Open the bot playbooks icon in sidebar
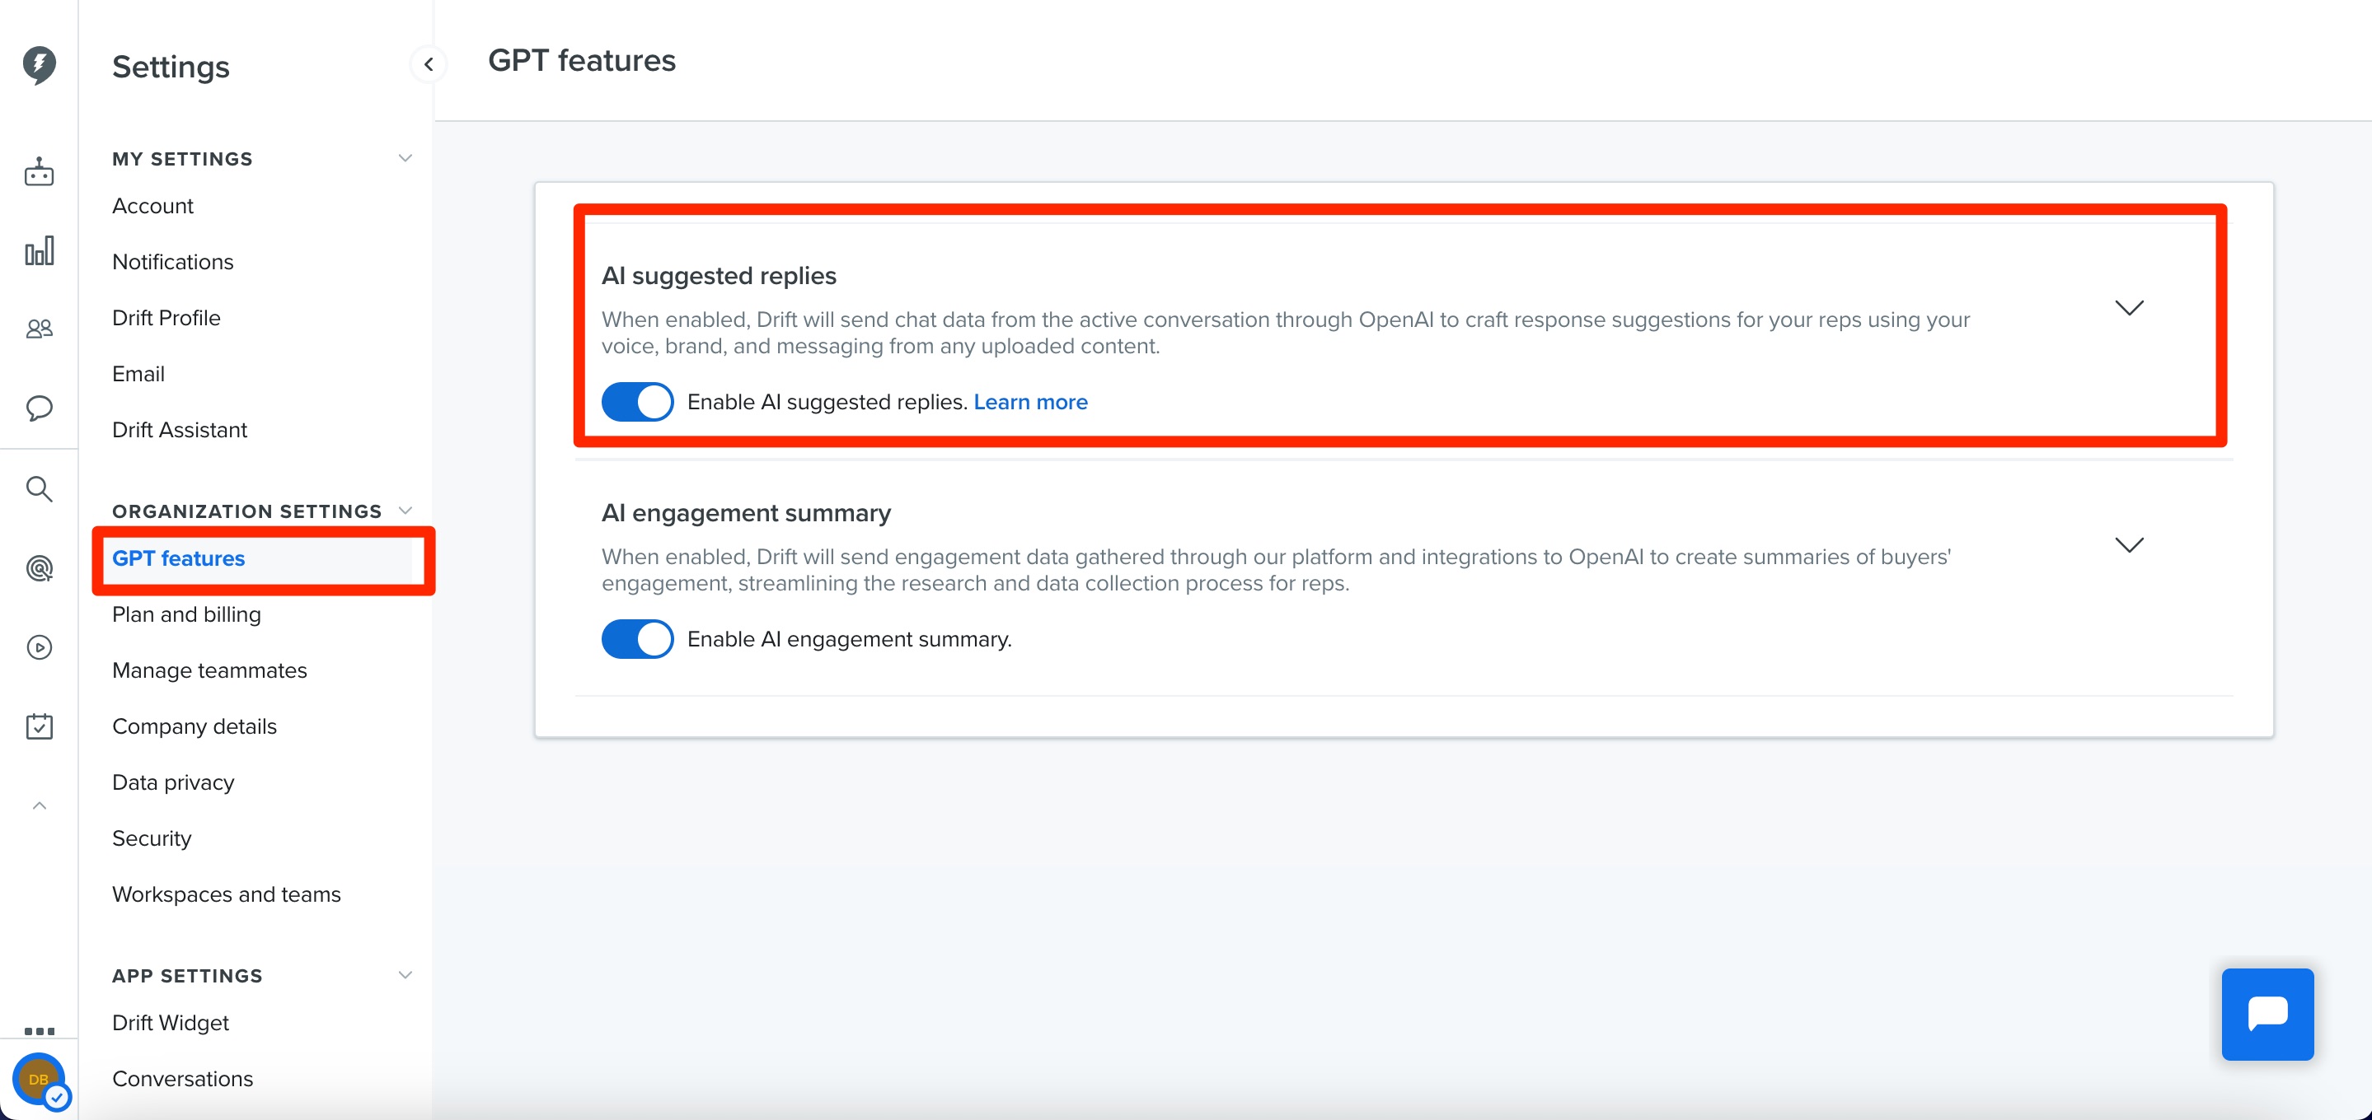Image resolution: width=2372 pixels, height=1120 pixels. (39, 172)
